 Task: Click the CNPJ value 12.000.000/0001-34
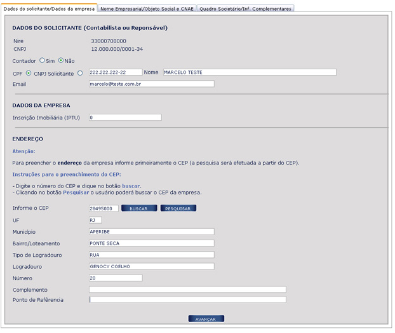pyautogui.click(x=117, y=49)
